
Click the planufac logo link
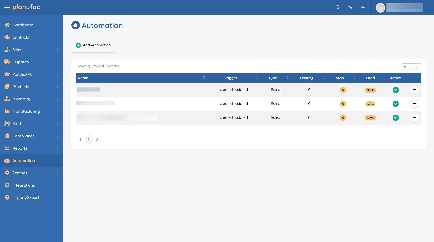26,7
